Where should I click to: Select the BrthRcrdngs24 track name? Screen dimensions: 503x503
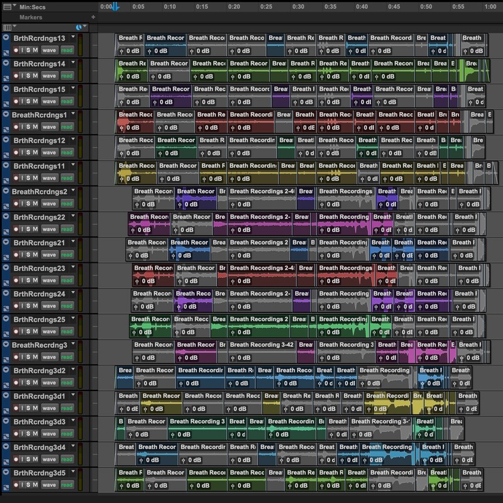tap(39, 294)
